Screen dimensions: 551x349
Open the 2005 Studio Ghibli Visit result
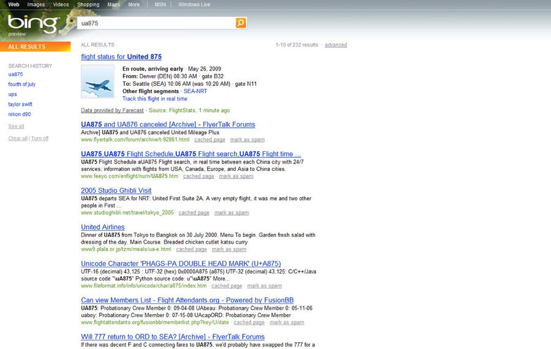coord(116,190)
